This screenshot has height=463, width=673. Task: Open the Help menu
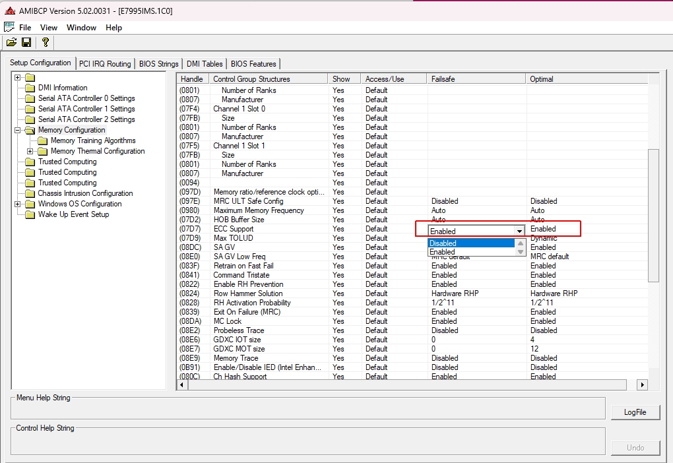click(113, 28)
